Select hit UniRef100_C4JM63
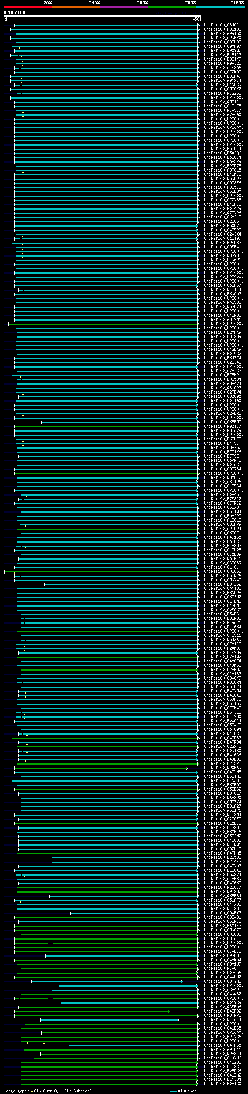The height and width of the screenshot is (1094, 248). coord(222,666)
